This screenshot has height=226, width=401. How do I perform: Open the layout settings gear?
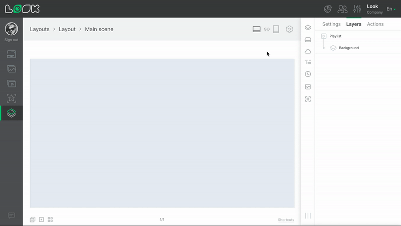(289, 29)
